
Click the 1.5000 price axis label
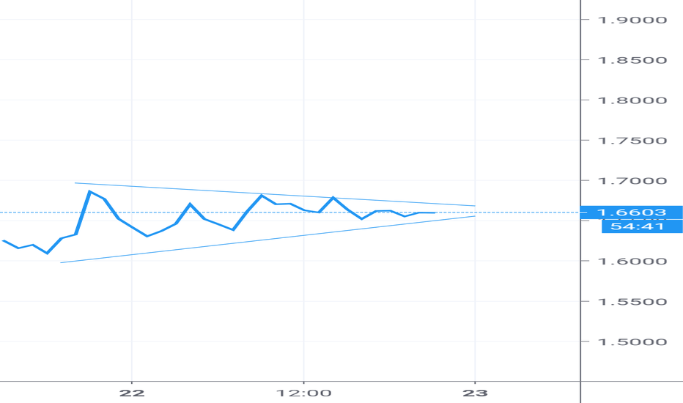(x=632, y=342)
